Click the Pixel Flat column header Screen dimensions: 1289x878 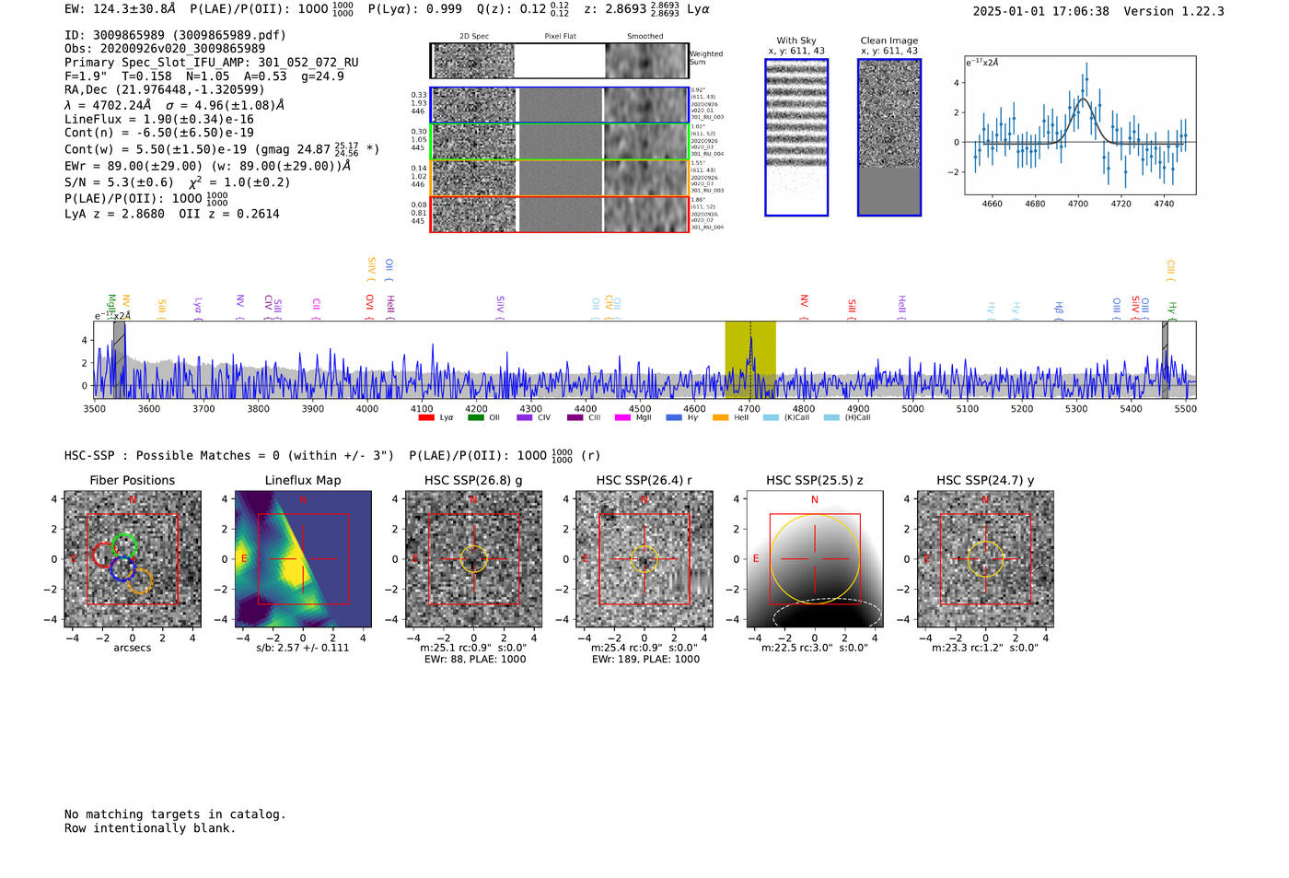pos(560,37)
